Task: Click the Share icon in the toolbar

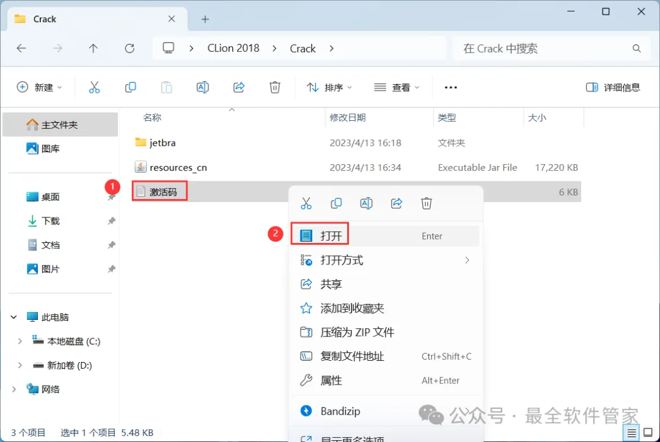Action: (239, 87)
